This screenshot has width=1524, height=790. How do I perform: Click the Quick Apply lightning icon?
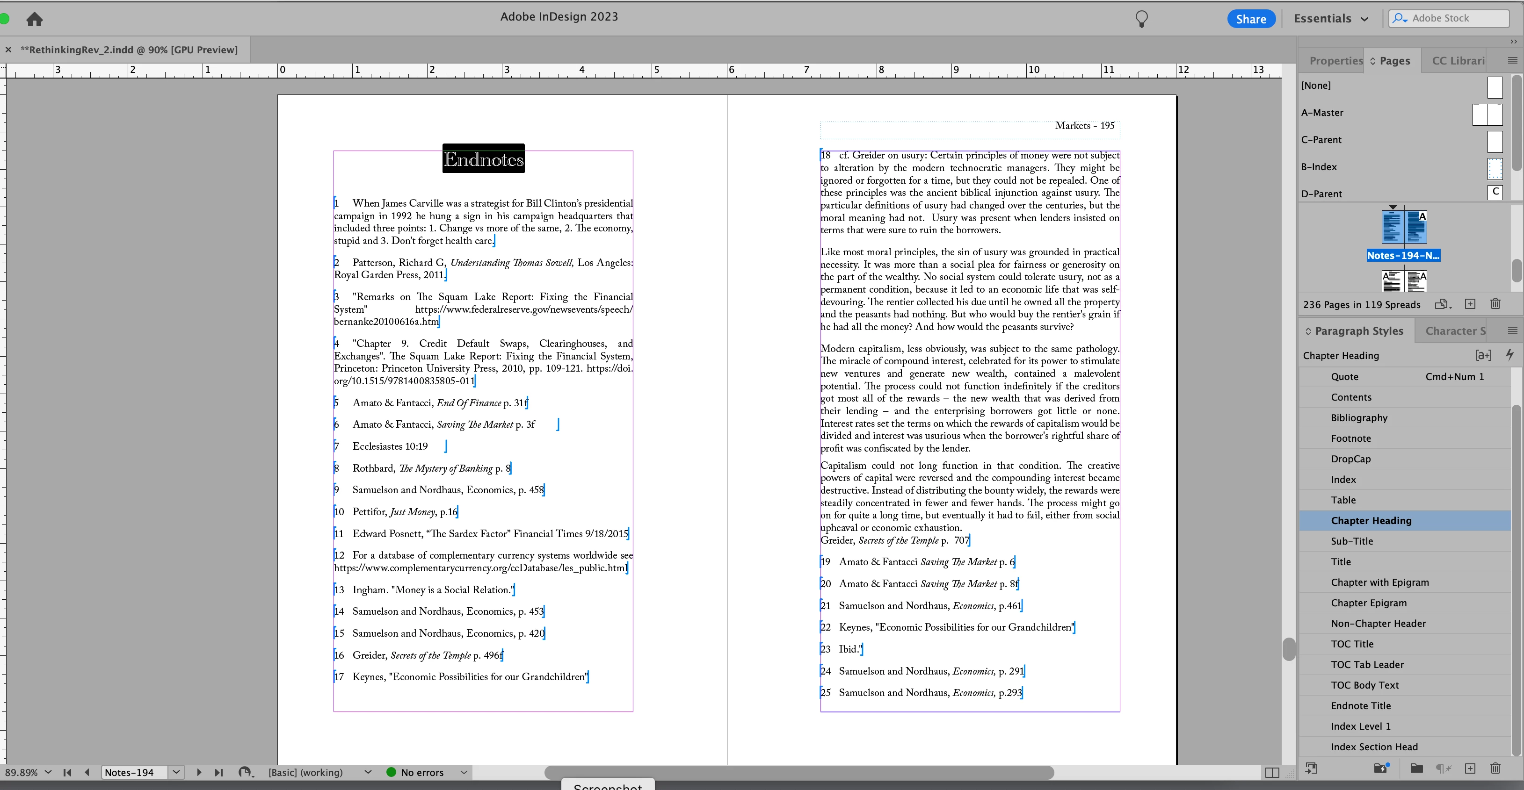(1509, 355)
